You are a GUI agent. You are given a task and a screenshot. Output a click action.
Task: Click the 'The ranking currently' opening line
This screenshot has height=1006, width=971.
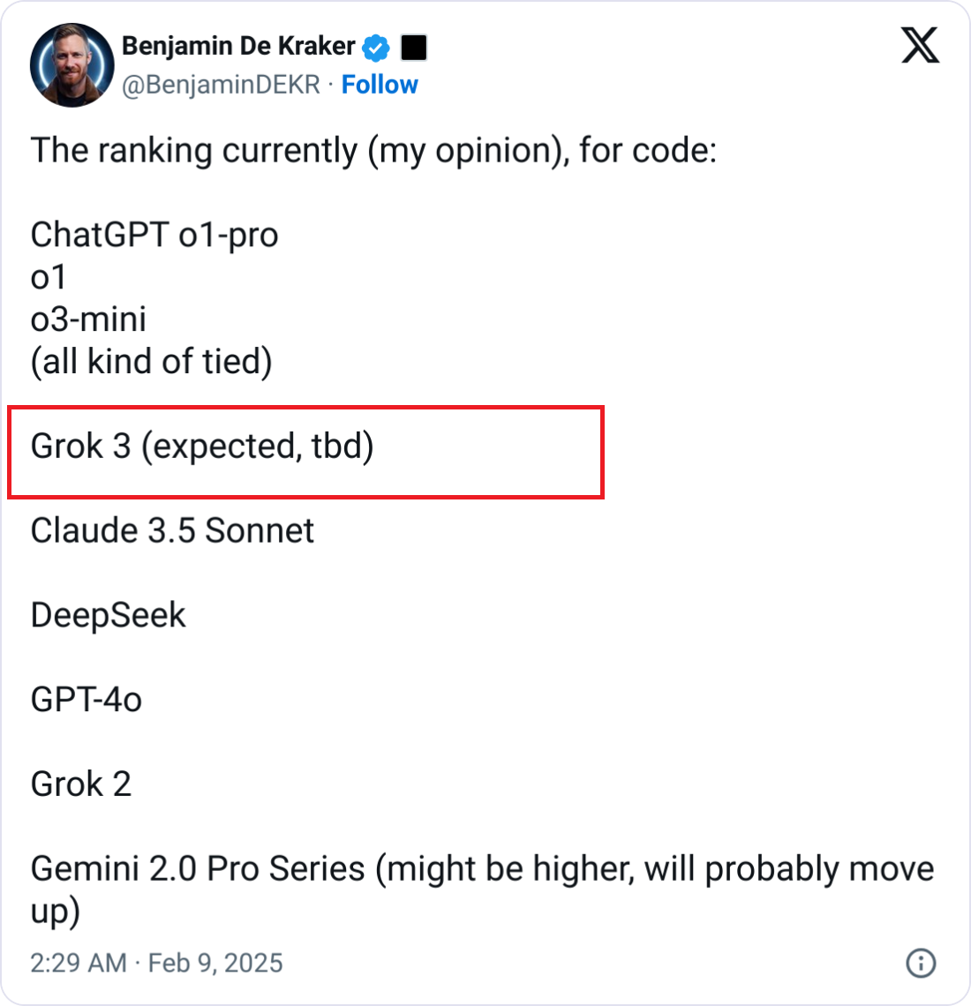(373, 150)
